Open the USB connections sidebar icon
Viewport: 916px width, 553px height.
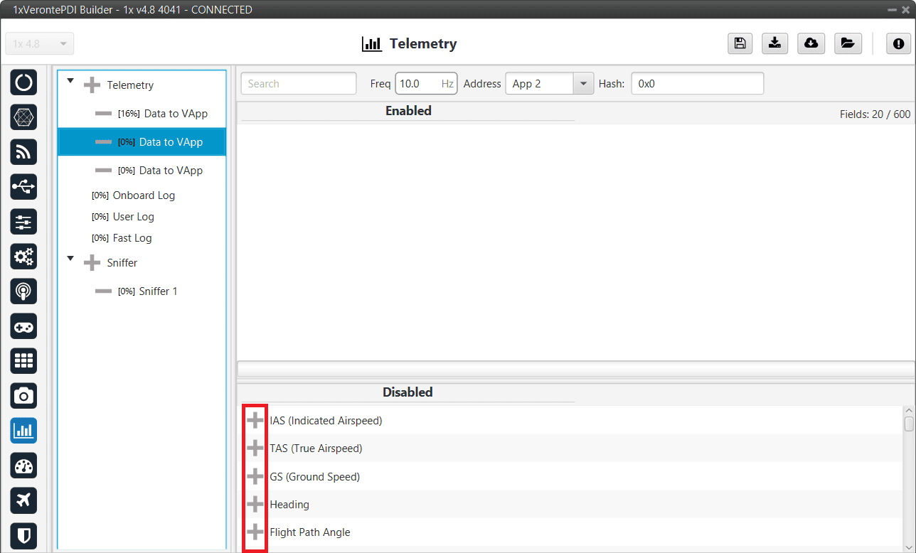(x=23, y=187)
